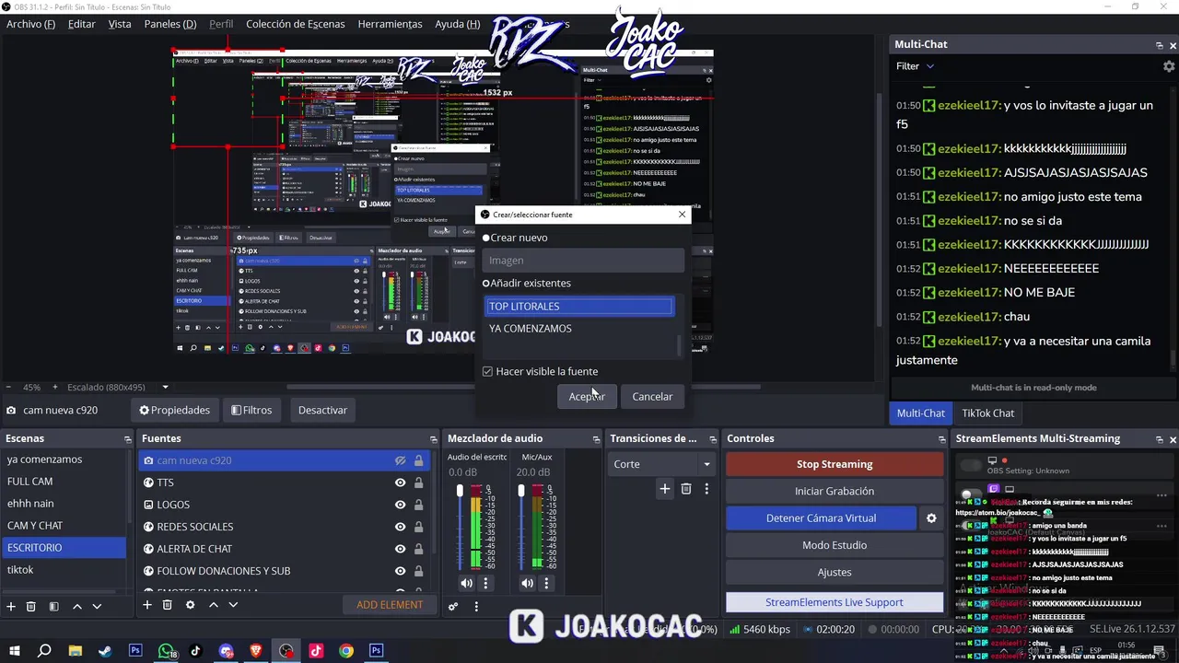Open advanced audio properties gears icon
1179x663 pixels.
tap(453, 606)
